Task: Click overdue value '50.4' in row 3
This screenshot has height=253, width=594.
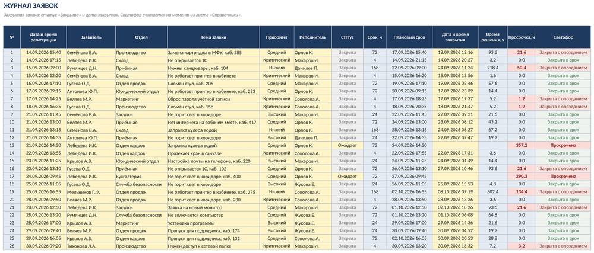Action: click(x=522, y=68)
